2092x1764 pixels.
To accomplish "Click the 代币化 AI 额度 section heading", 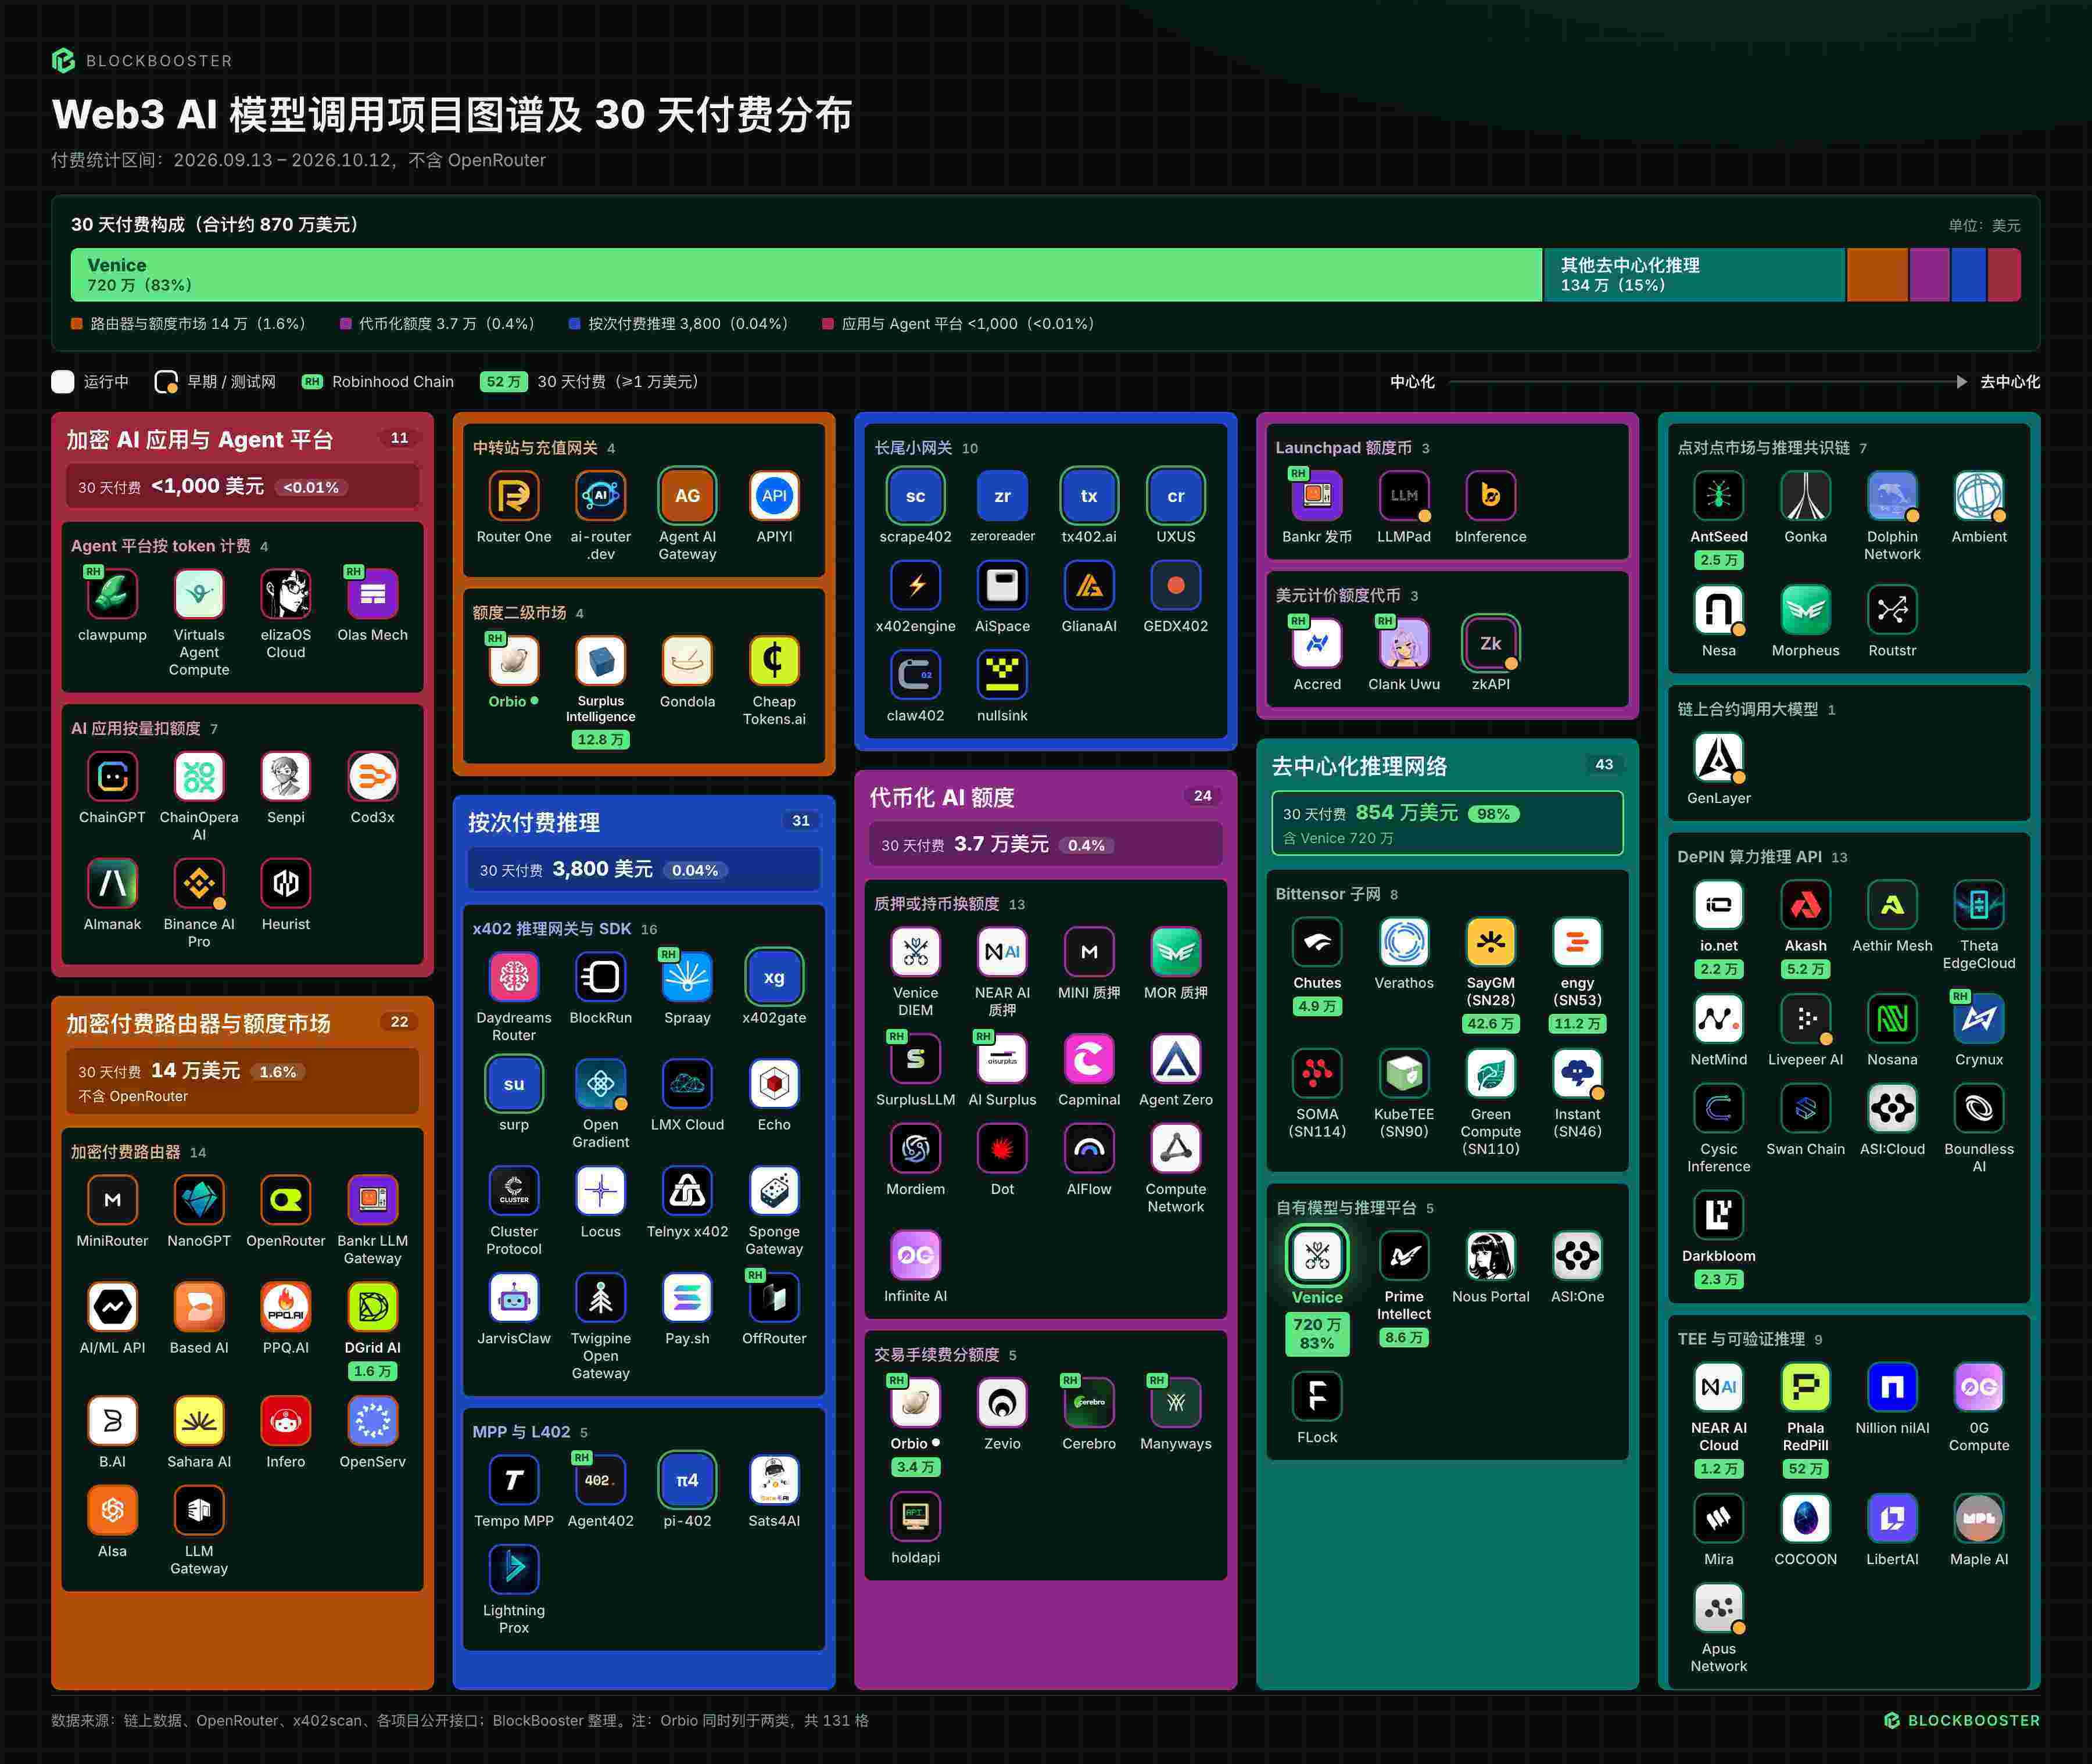I will [941, 797].
